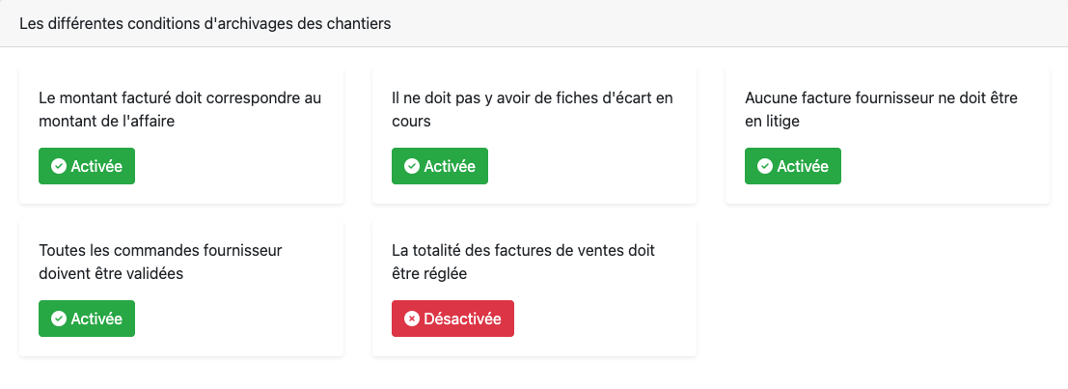This screenshot has height=389, width=1068.
Task: Click check-circle icon for invoiced amount condition
Action: click(59, 166)
